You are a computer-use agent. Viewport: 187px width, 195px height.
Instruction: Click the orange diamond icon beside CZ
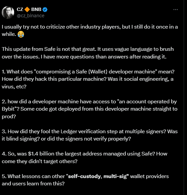click(x=27, y=9)
